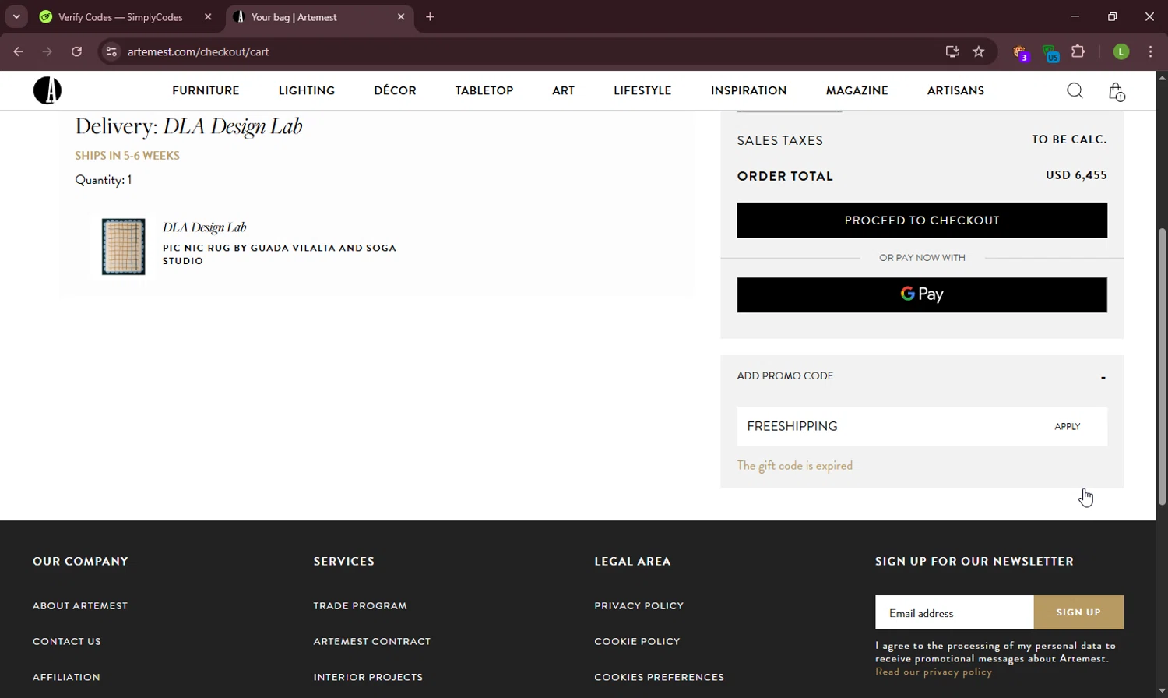This screenshot has width=1168, height=698.
Task: Open the Tabletop menu
Action: (484, 90)
